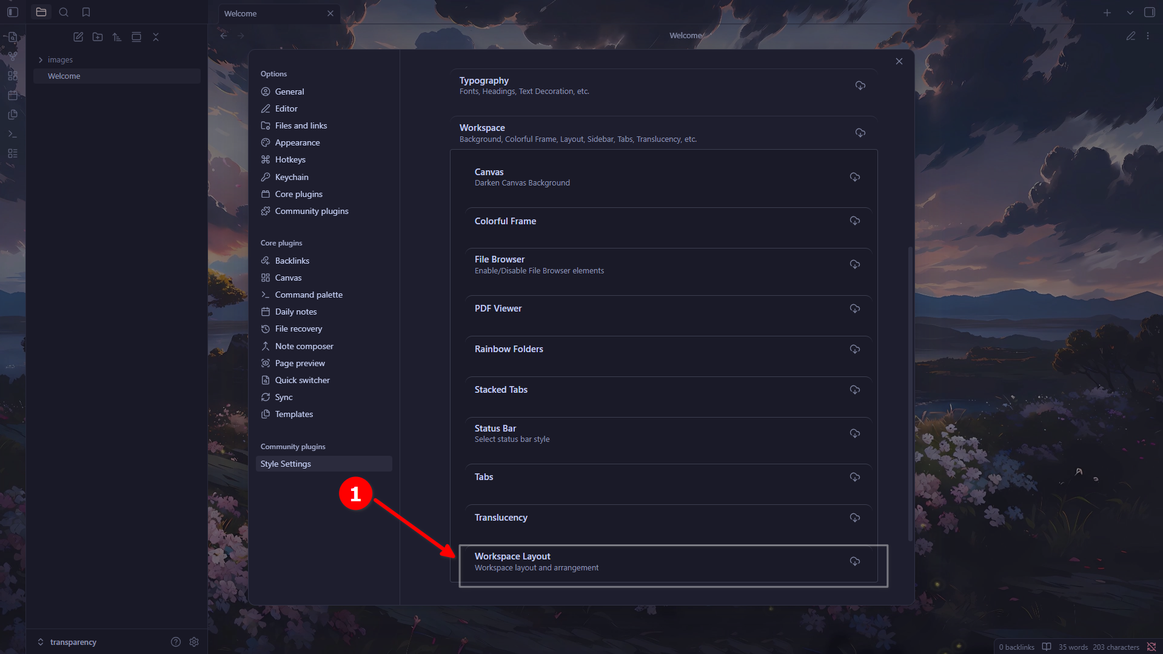Click the new note icon in file explorer

point(78,37)
